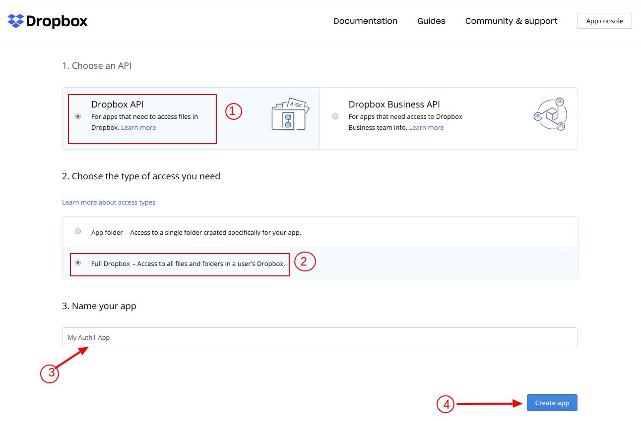Open the Guides menu
The height and width of the screenshot is (421, 641).
click(431, 21)
